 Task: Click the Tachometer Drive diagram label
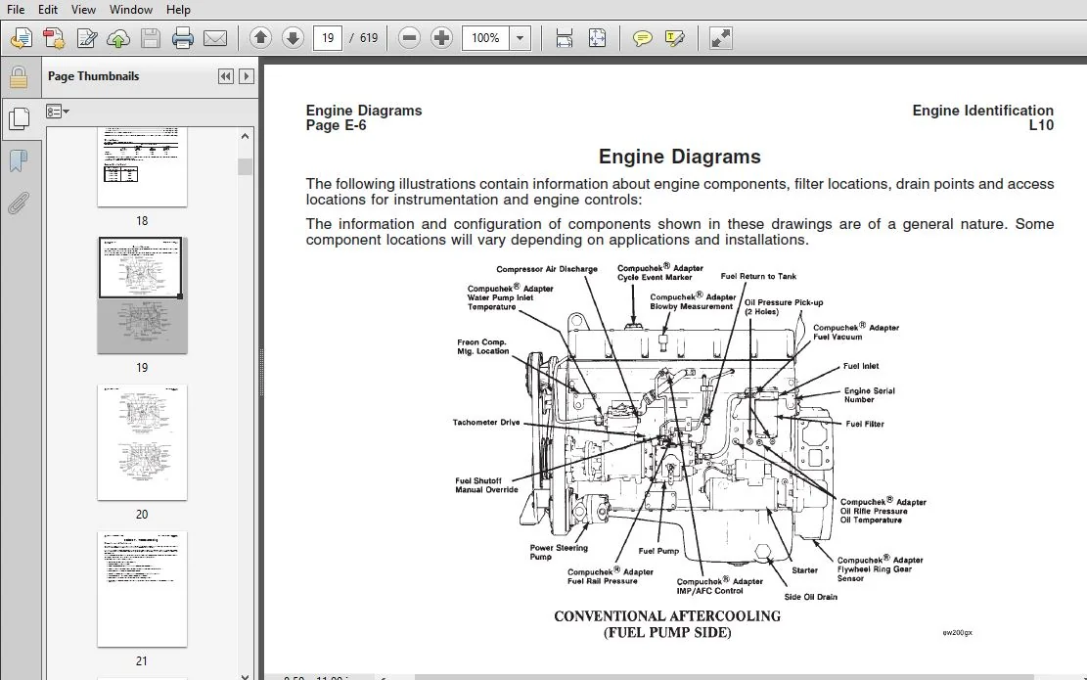486,422
